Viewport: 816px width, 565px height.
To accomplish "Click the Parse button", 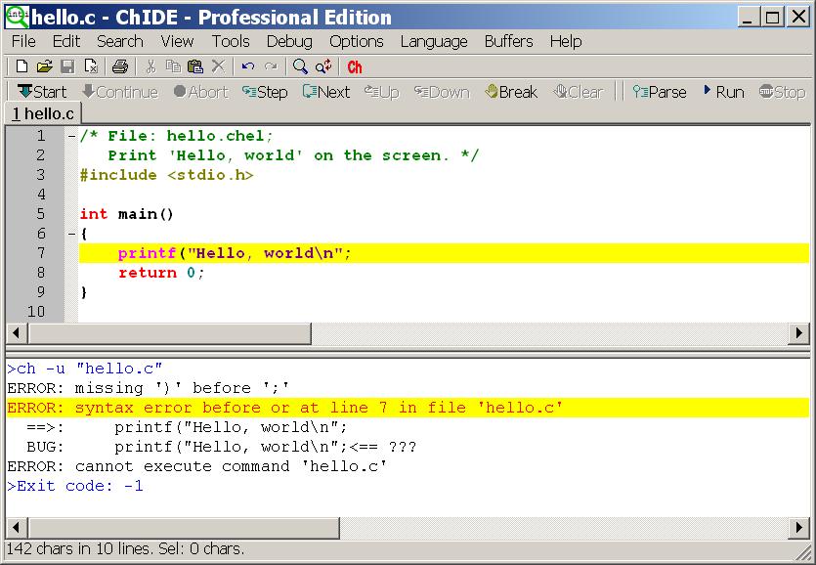I will pos(660,92).
